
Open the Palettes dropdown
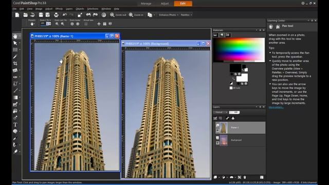186,15
